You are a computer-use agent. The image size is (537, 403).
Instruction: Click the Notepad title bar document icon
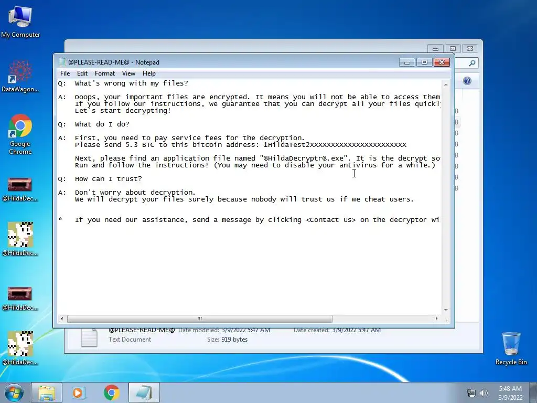(62, 62)
